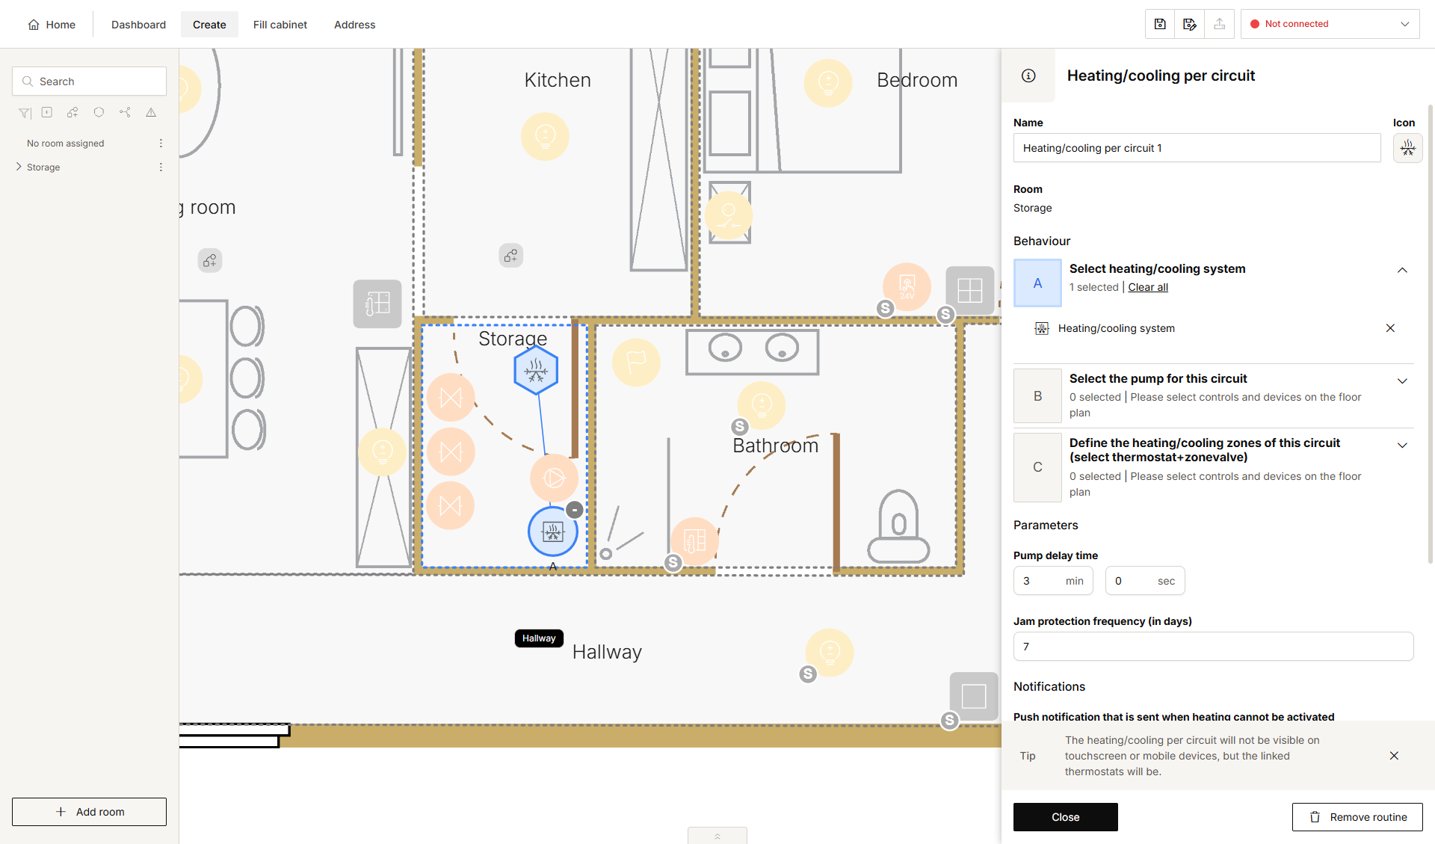Select the heating/cooling hexagon in Storage
1435x844 pixels.
[x=536, y=369]
